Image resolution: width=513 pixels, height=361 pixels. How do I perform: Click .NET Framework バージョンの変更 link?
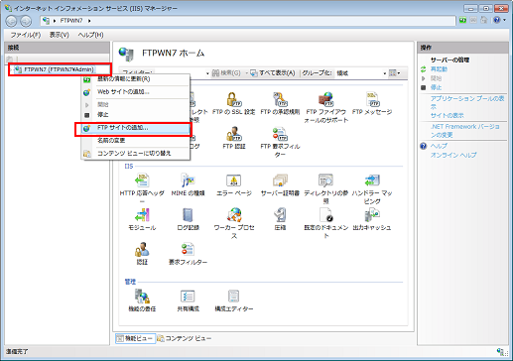465,131
